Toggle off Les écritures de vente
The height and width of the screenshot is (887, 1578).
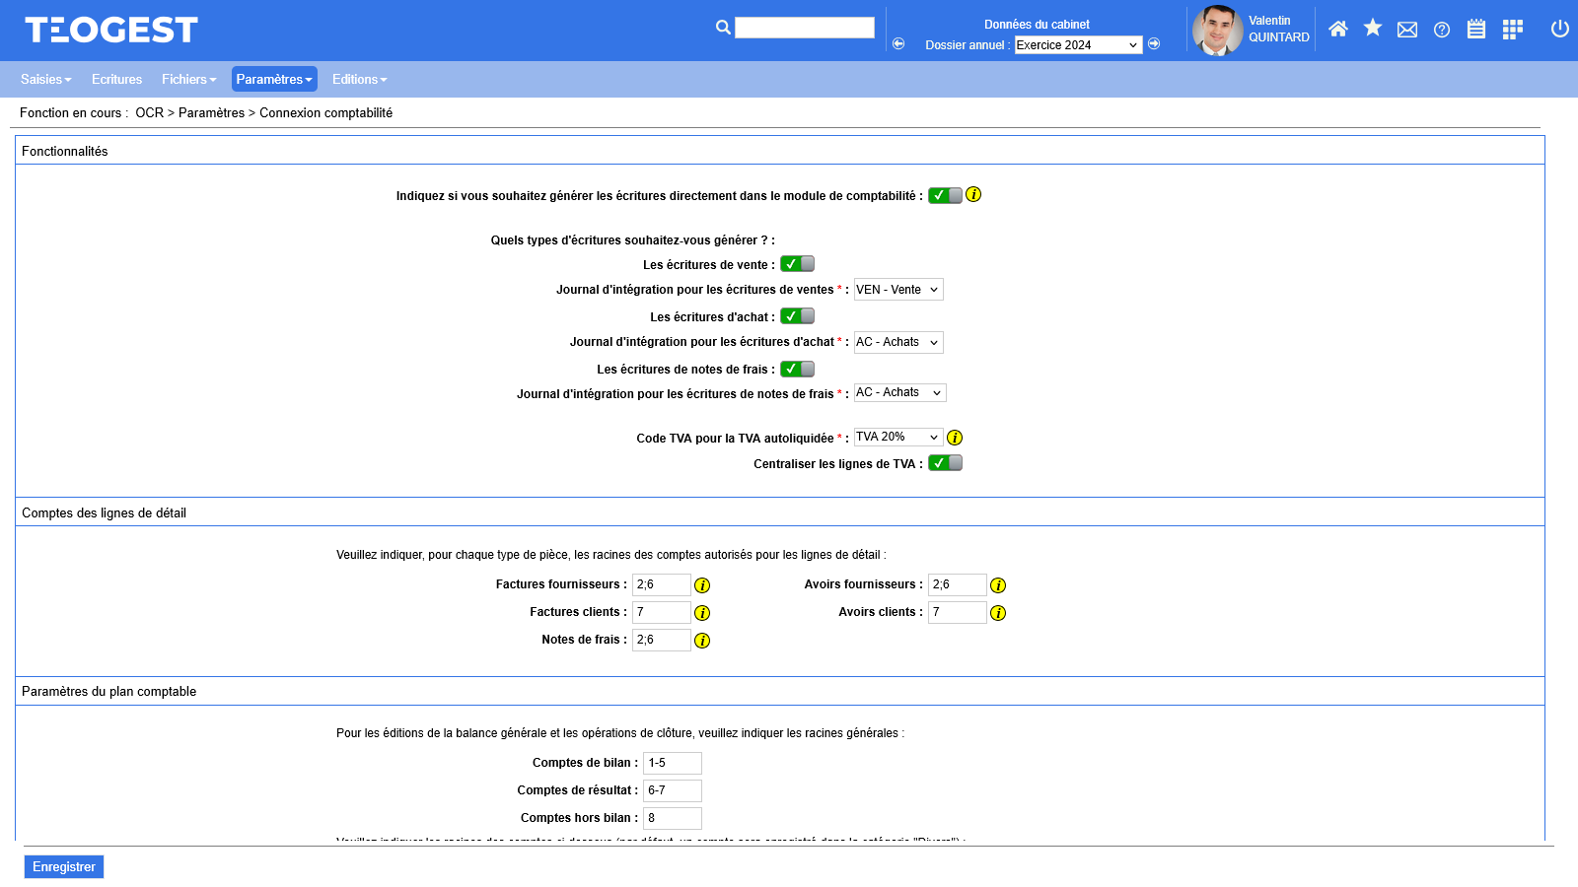pos(797,264)
